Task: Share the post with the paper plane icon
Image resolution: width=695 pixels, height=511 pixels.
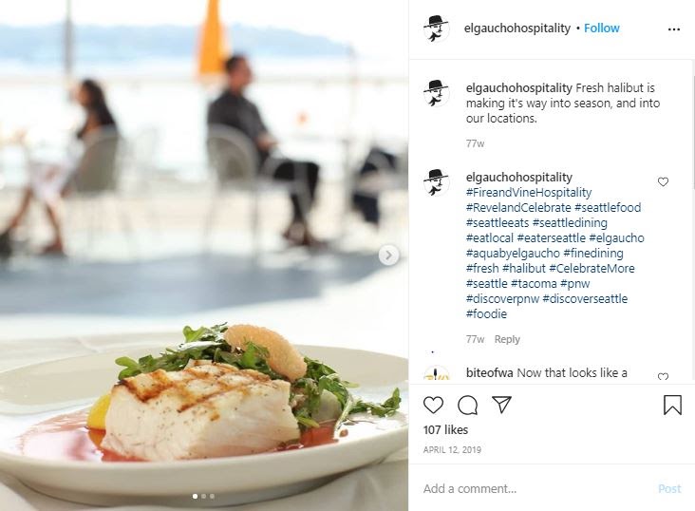Action: (x=501, y=405)
